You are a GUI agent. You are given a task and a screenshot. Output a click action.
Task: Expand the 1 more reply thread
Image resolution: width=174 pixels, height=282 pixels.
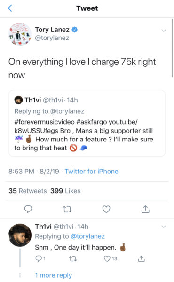pos(54,275)
